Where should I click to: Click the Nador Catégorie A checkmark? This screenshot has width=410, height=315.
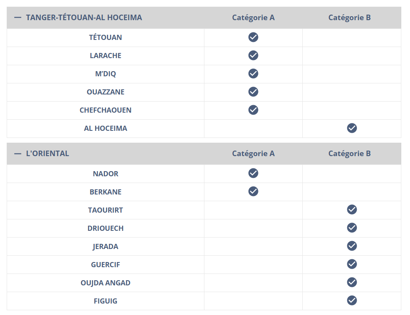click(x=253, y=174)
